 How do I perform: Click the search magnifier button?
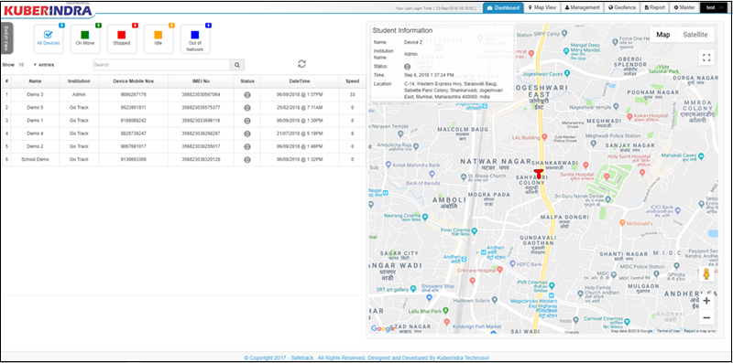(237, 65)
